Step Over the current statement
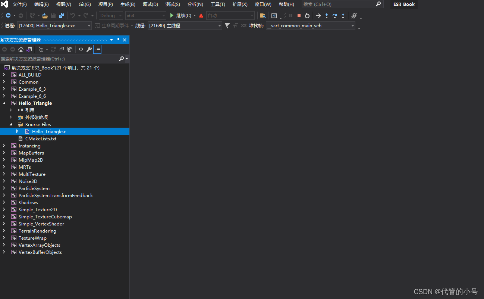The height and width of the screenshot is (299, 484). click(334, 16)
